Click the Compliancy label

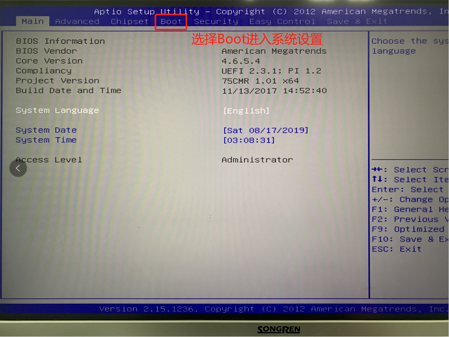coord(43,71)
